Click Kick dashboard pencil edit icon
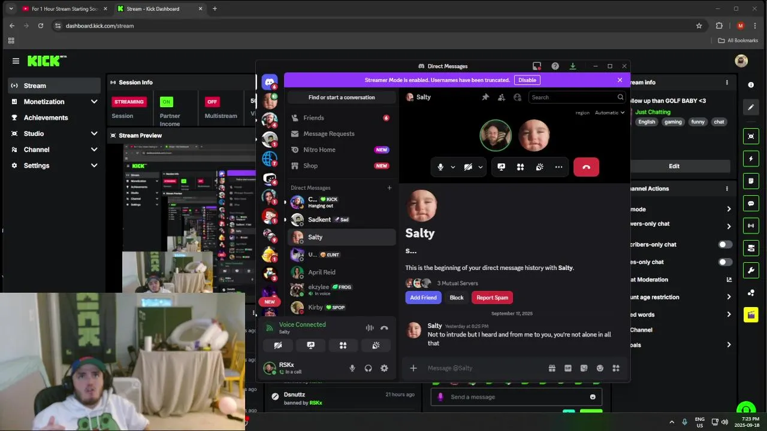Viewport: 767px width, 431px height. (751, 107)
